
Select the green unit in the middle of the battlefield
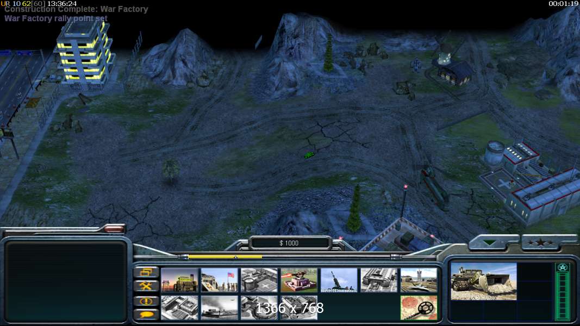[309, 155]
